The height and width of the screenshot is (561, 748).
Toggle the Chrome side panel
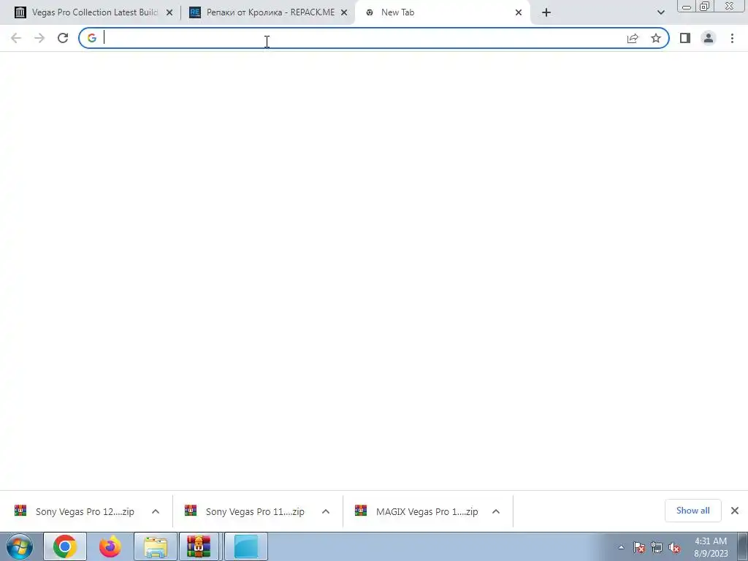click(x=685, y=38)
